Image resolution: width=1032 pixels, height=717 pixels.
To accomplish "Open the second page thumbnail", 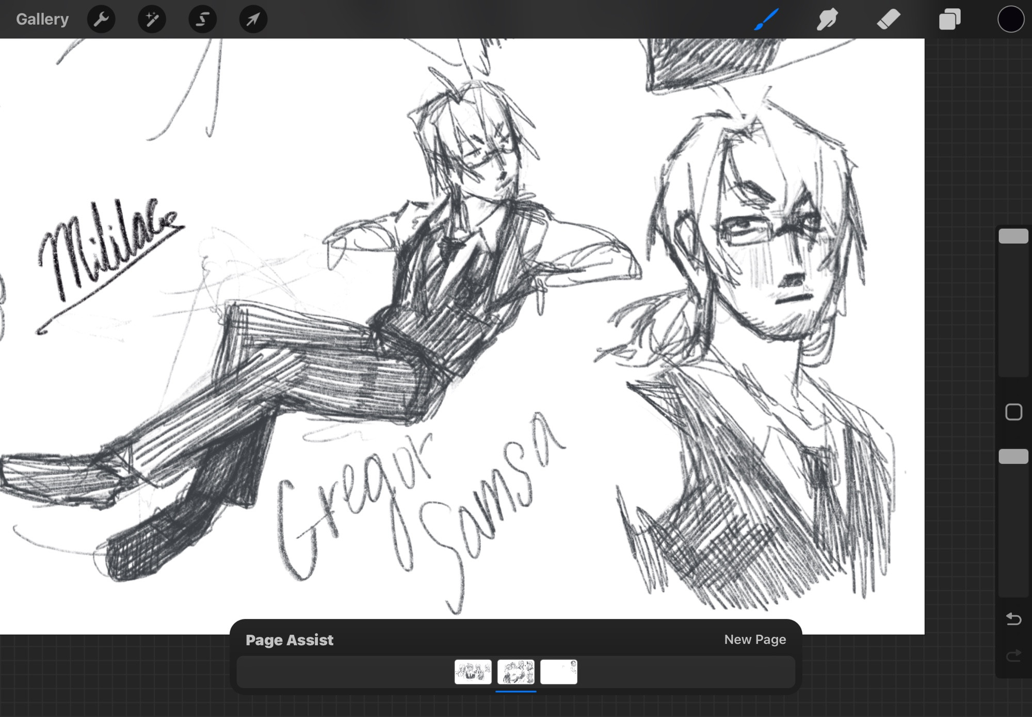I will (516, 672).
